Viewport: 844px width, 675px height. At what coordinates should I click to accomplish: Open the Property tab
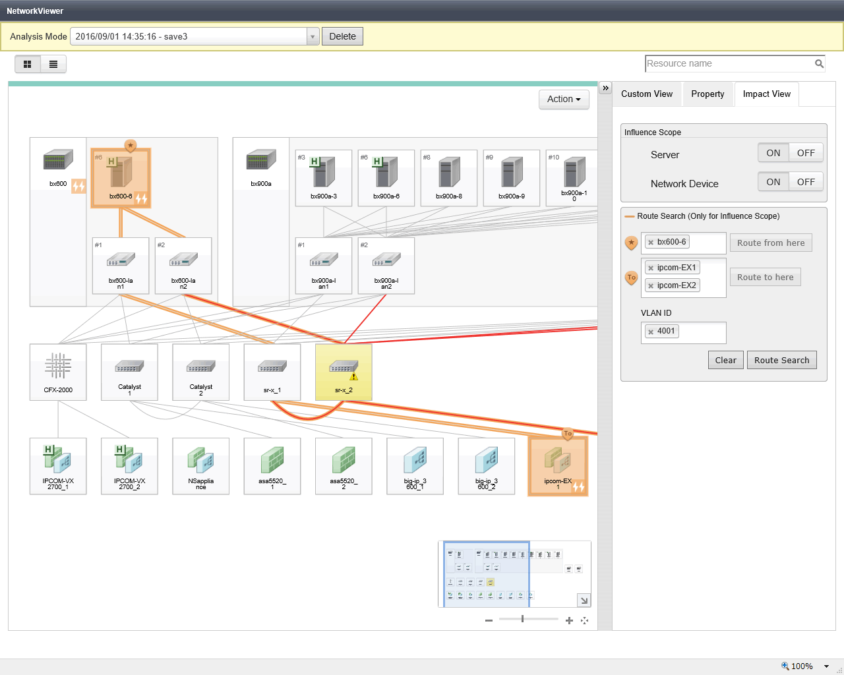click(708, 94)
